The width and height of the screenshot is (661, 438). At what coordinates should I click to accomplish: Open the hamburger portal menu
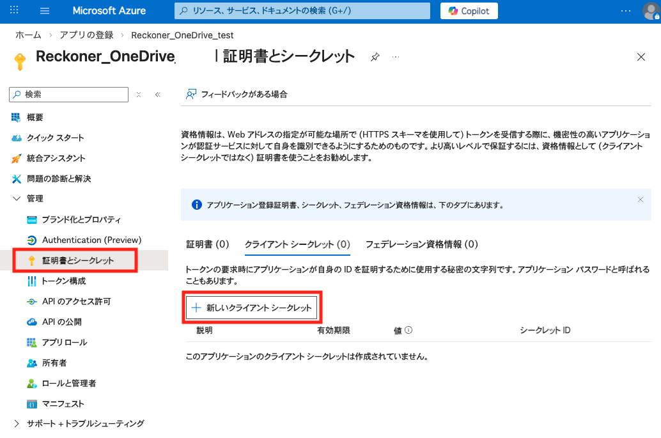click(45, 11)
